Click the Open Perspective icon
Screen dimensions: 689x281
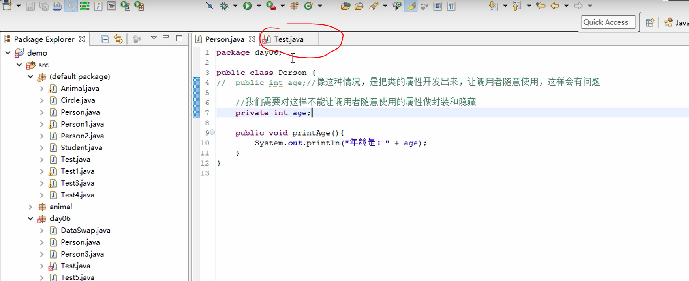tap(650, 22)
